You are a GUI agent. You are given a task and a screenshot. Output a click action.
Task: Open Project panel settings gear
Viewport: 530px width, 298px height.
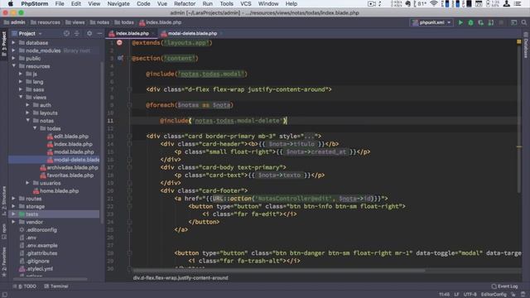(89, 33)
